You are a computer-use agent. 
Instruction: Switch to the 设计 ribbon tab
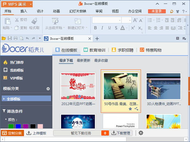point(40,11)
